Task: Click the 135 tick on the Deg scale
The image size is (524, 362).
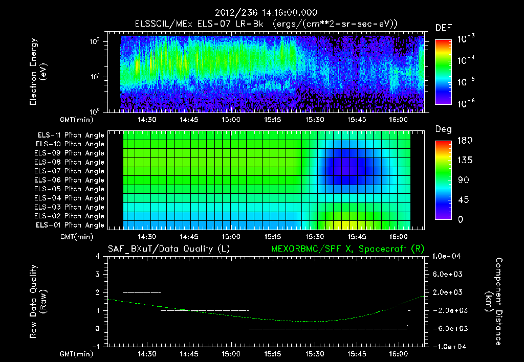Action: (x=465, y=161)
